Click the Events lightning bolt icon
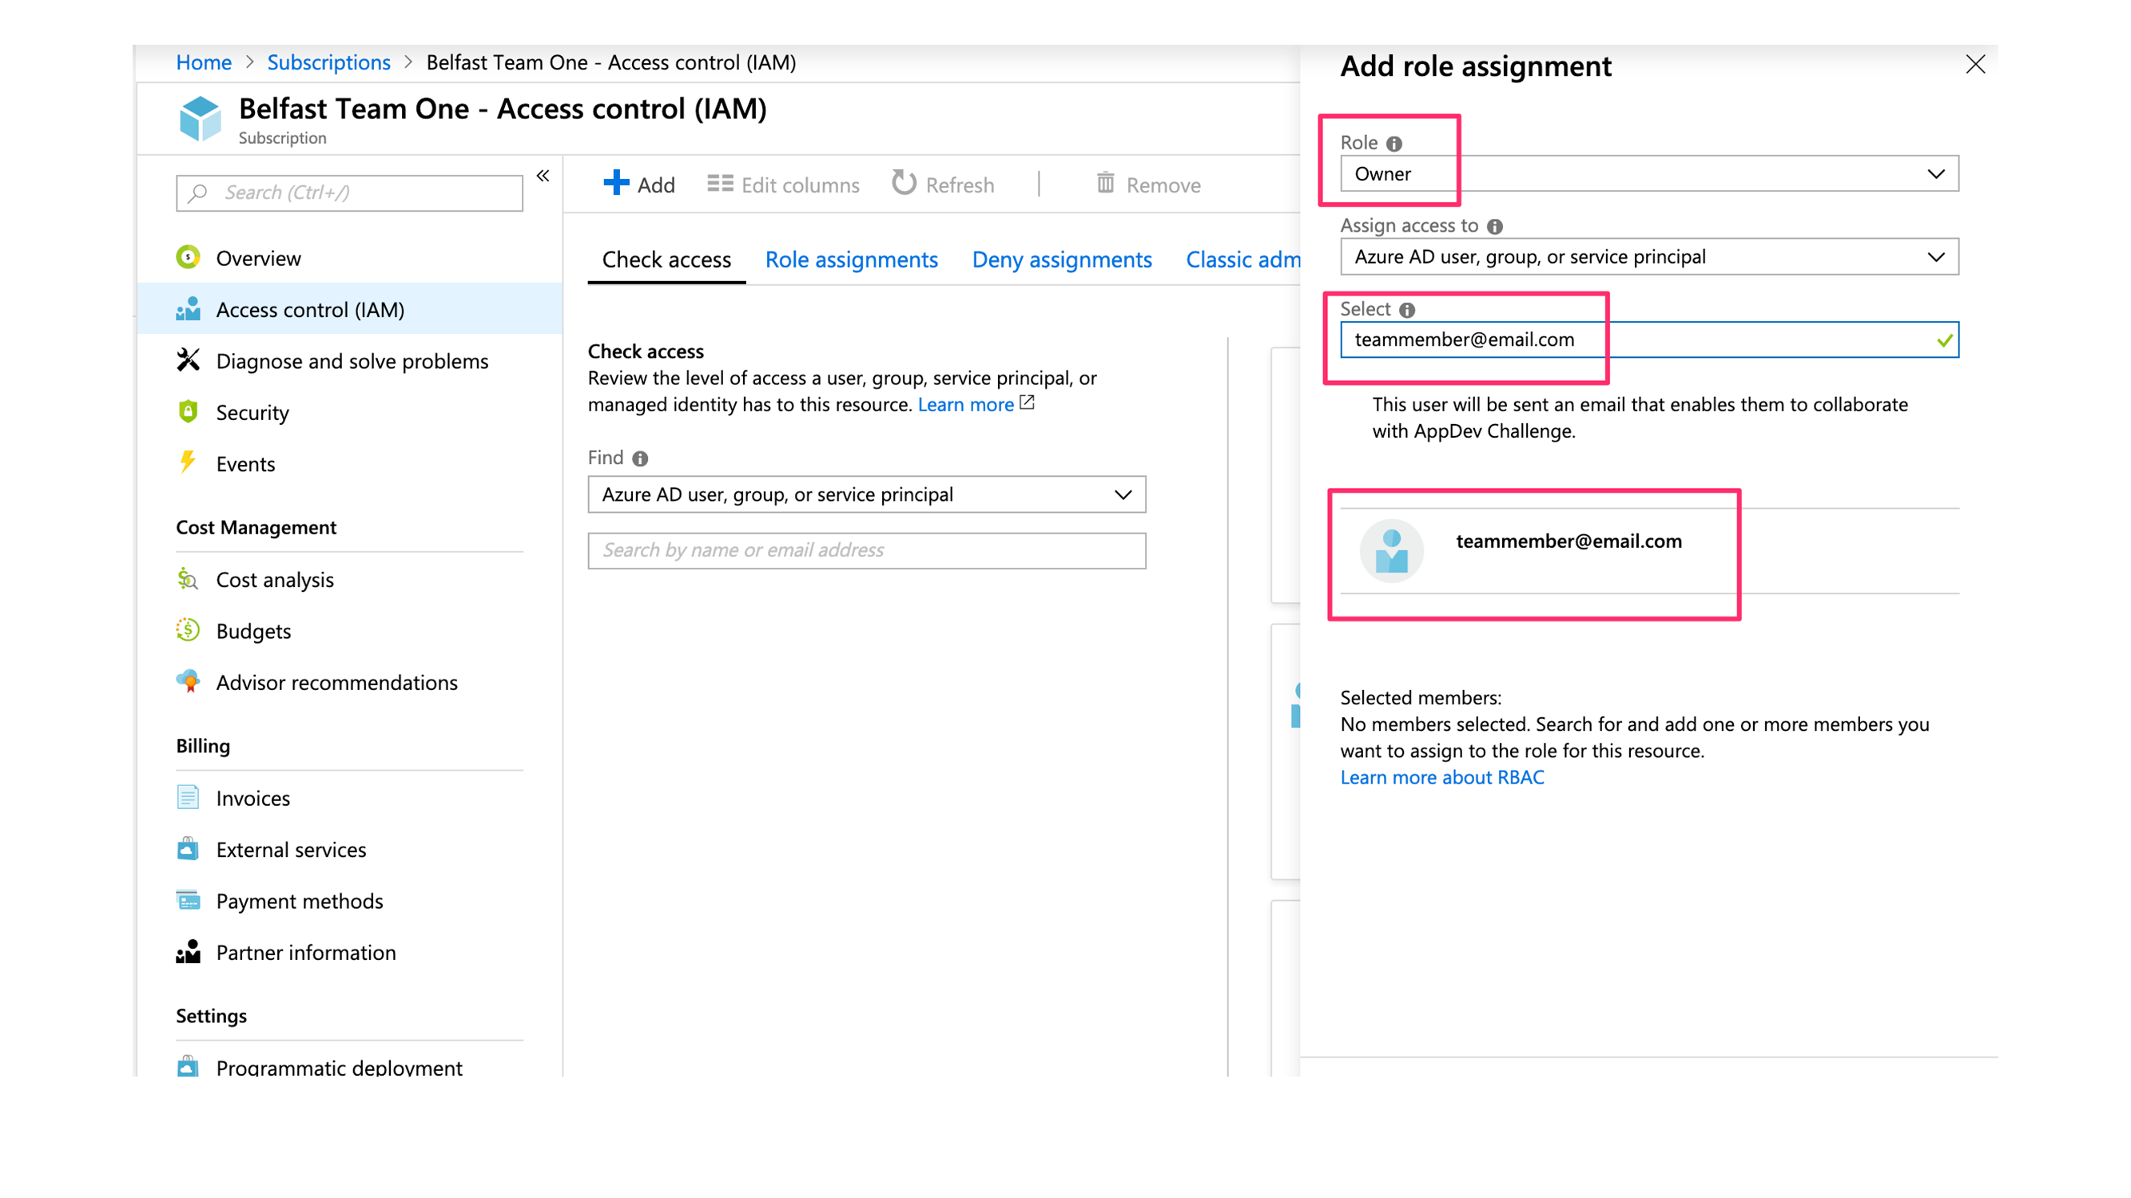The width and height of the screenshot is (2131, 1198). pos(188,462)
